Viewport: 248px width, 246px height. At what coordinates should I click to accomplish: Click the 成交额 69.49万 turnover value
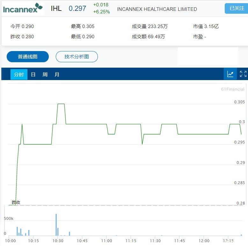tap(148, 37)
